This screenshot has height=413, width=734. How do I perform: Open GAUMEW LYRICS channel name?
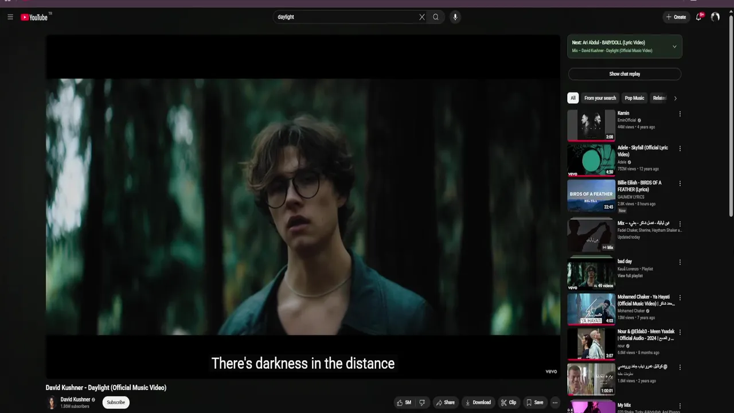pos(631,197)
